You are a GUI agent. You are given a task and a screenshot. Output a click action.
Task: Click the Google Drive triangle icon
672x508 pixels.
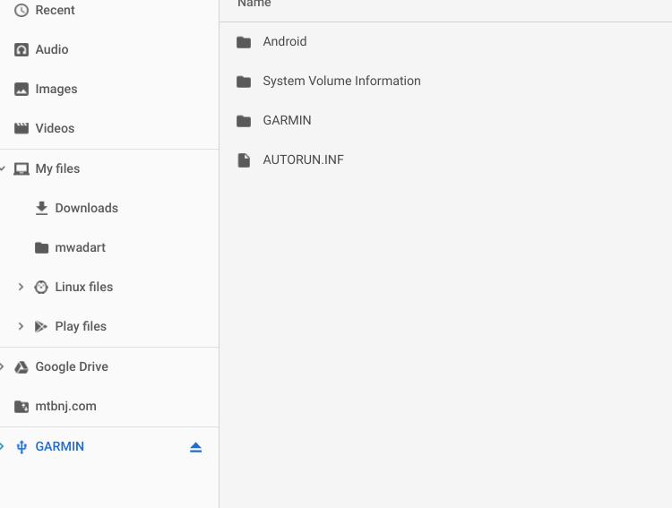coord(22,367)
